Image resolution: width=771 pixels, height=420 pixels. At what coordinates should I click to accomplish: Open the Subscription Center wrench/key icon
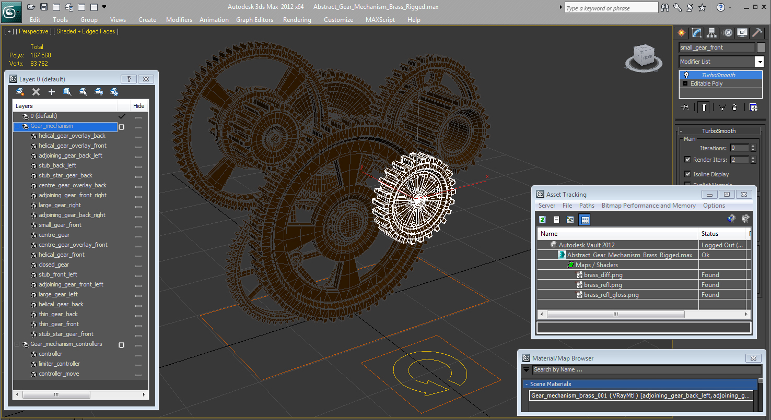point(677,7)
